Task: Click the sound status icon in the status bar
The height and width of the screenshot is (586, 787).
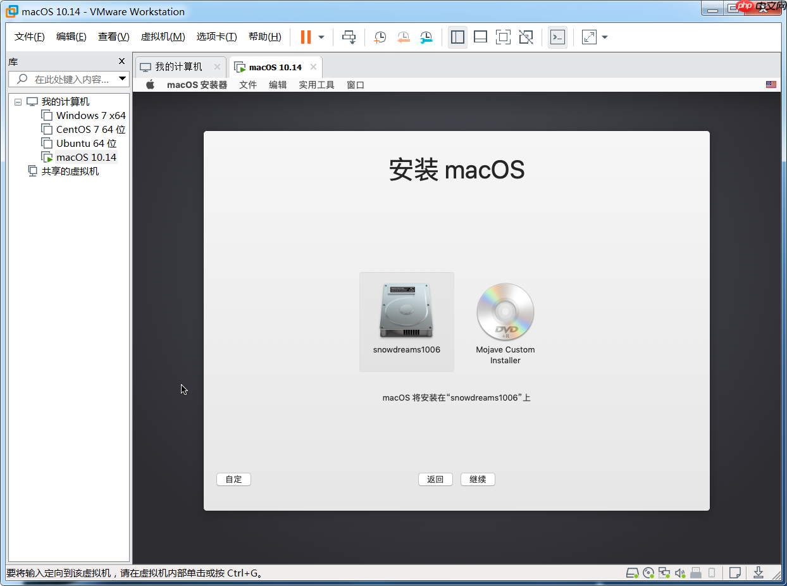Action: click(x=680, y=573)
